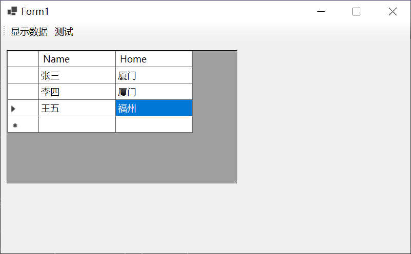Image resolution: width=411 pixels, height=254 pixels.
Task: Click the current row arrow indicator
Action: coord(14,109)
